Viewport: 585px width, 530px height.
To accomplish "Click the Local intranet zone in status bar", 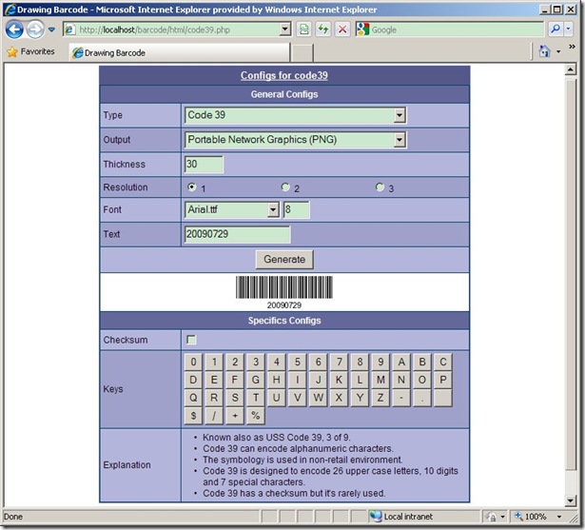I will tap(401, 517).
